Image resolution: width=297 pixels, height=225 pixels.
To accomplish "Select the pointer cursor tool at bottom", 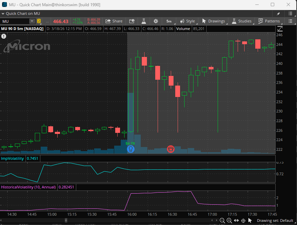I will pos(250,221).
